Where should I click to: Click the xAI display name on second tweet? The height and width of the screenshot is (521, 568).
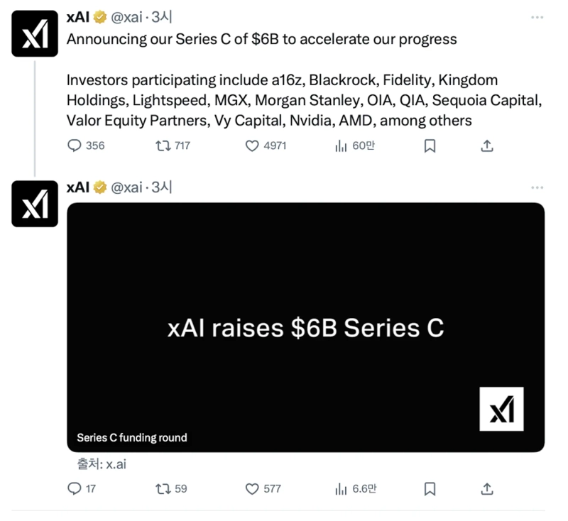(x=77, y=187)
